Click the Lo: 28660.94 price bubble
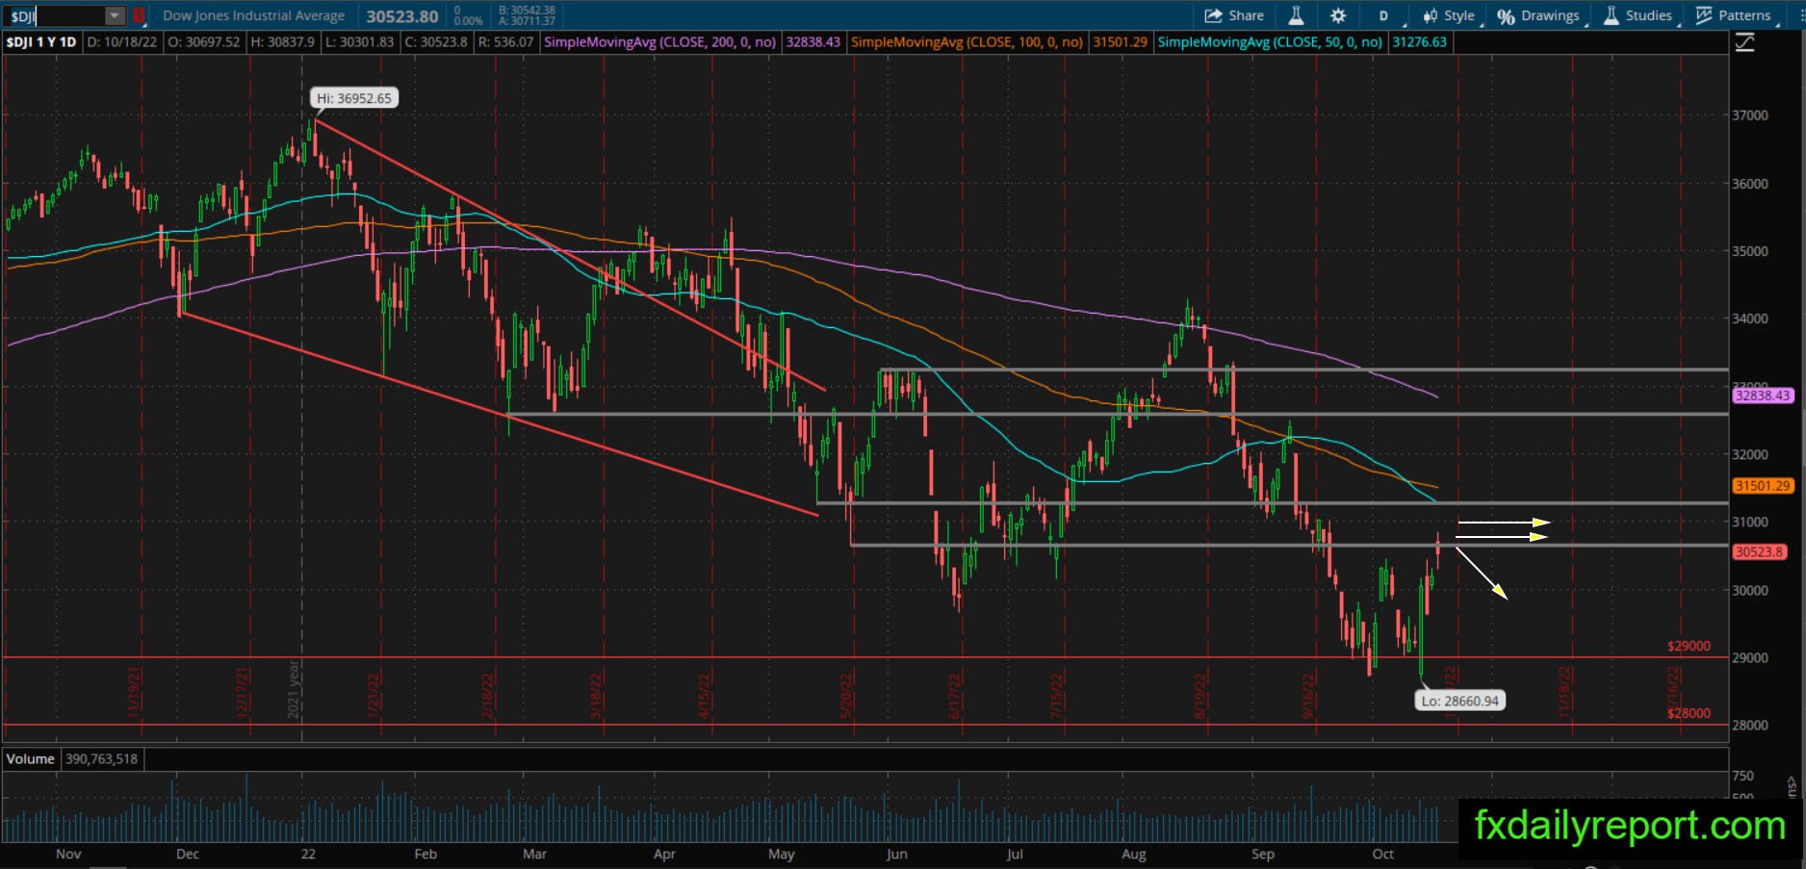This screenshot has height=869, width=1806. [x=1460, y=701]
